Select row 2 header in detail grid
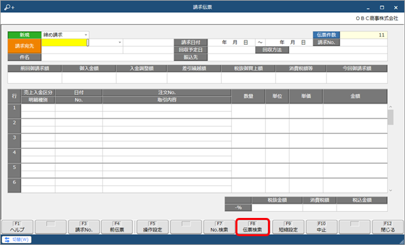Viewport: 405px width, 245px height. (14, 126)
